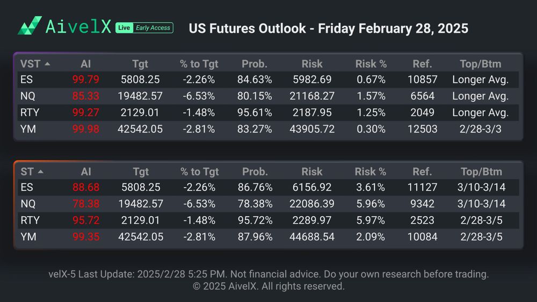Click the AivelX green logo icon

click(x=30, y=25)
